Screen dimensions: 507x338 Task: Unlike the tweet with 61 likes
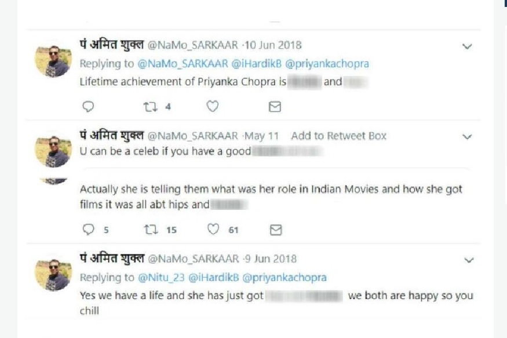(212, 230)
